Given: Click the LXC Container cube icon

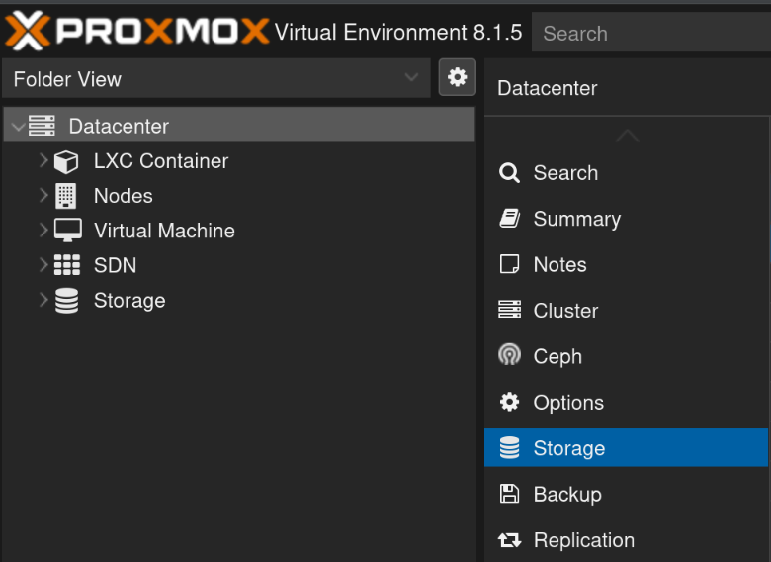Looking at the screenshot, I should coord(66,161).
